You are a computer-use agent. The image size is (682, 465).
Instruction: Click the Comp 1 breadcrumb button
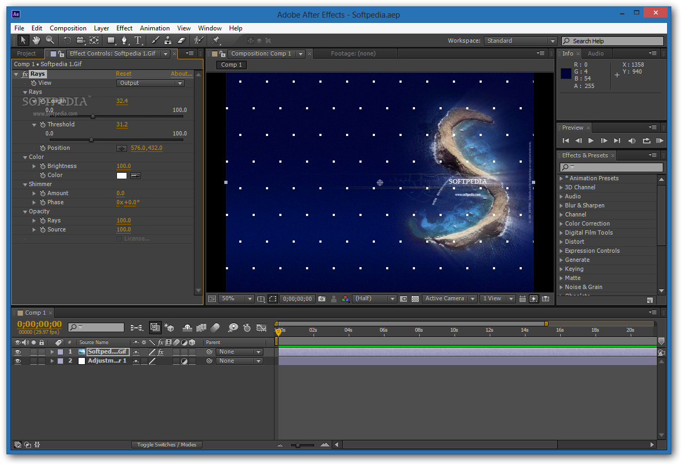[x=232, y=65]
